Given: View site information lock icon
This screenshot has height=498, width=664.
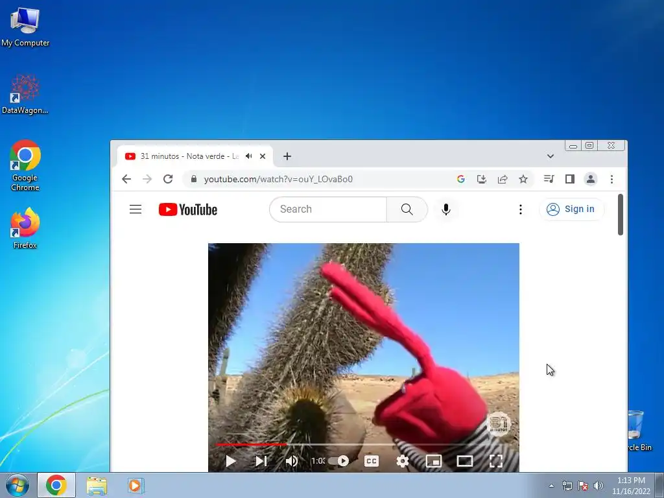Looking at the screenshot, I should [194, 179].
